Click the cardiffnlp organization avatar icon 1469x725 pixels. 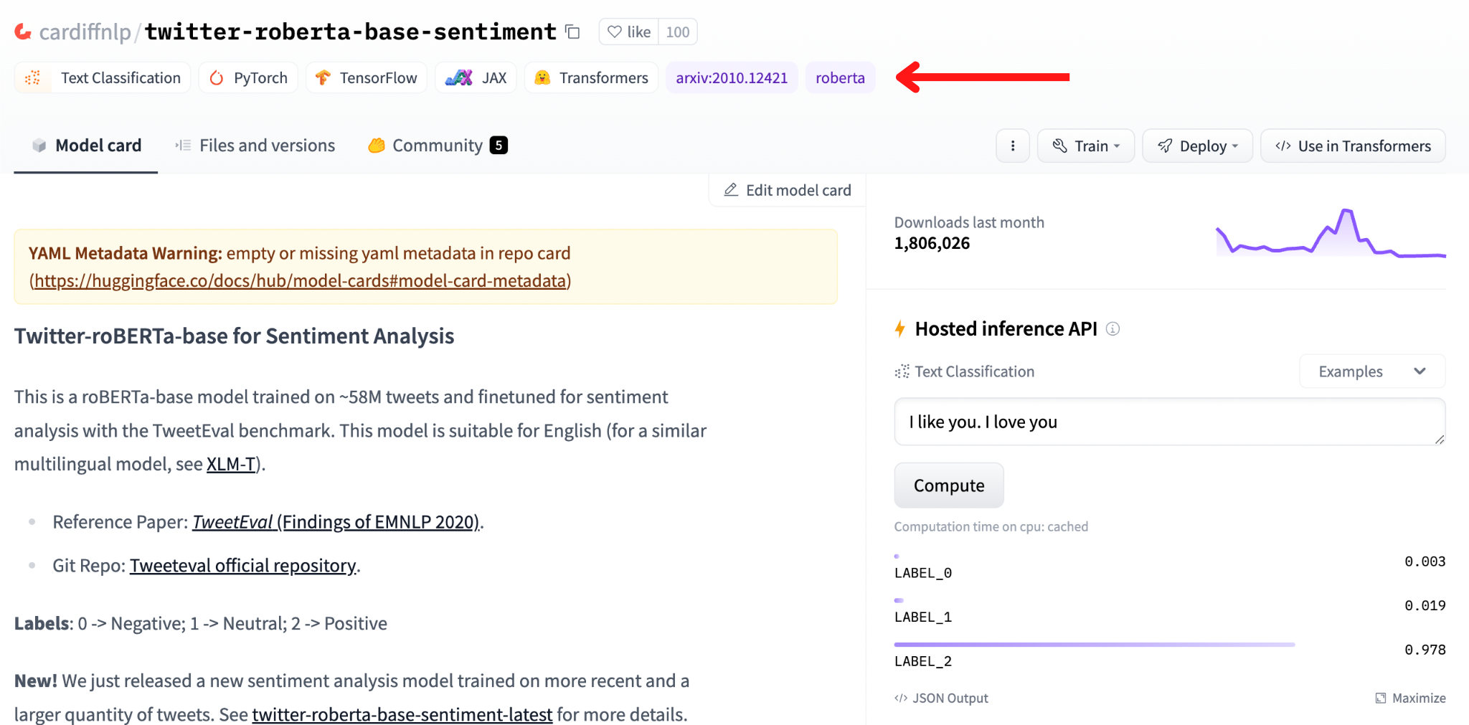(x=24, y=32)
